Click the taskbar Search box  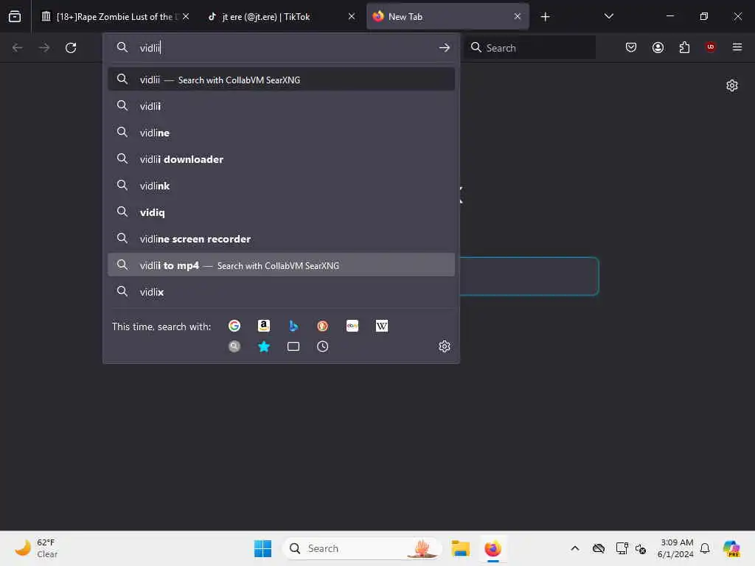tap(362, 548)
